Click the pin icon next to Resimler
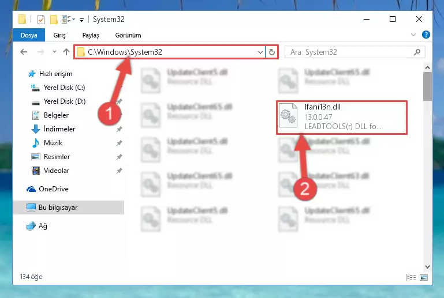 [x=119, y=157]
